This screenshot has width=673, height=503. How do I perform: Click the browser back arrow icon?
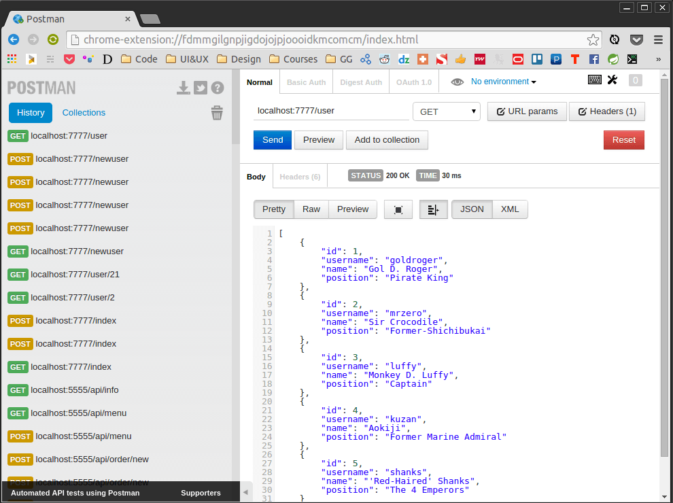tap(14, 39)
